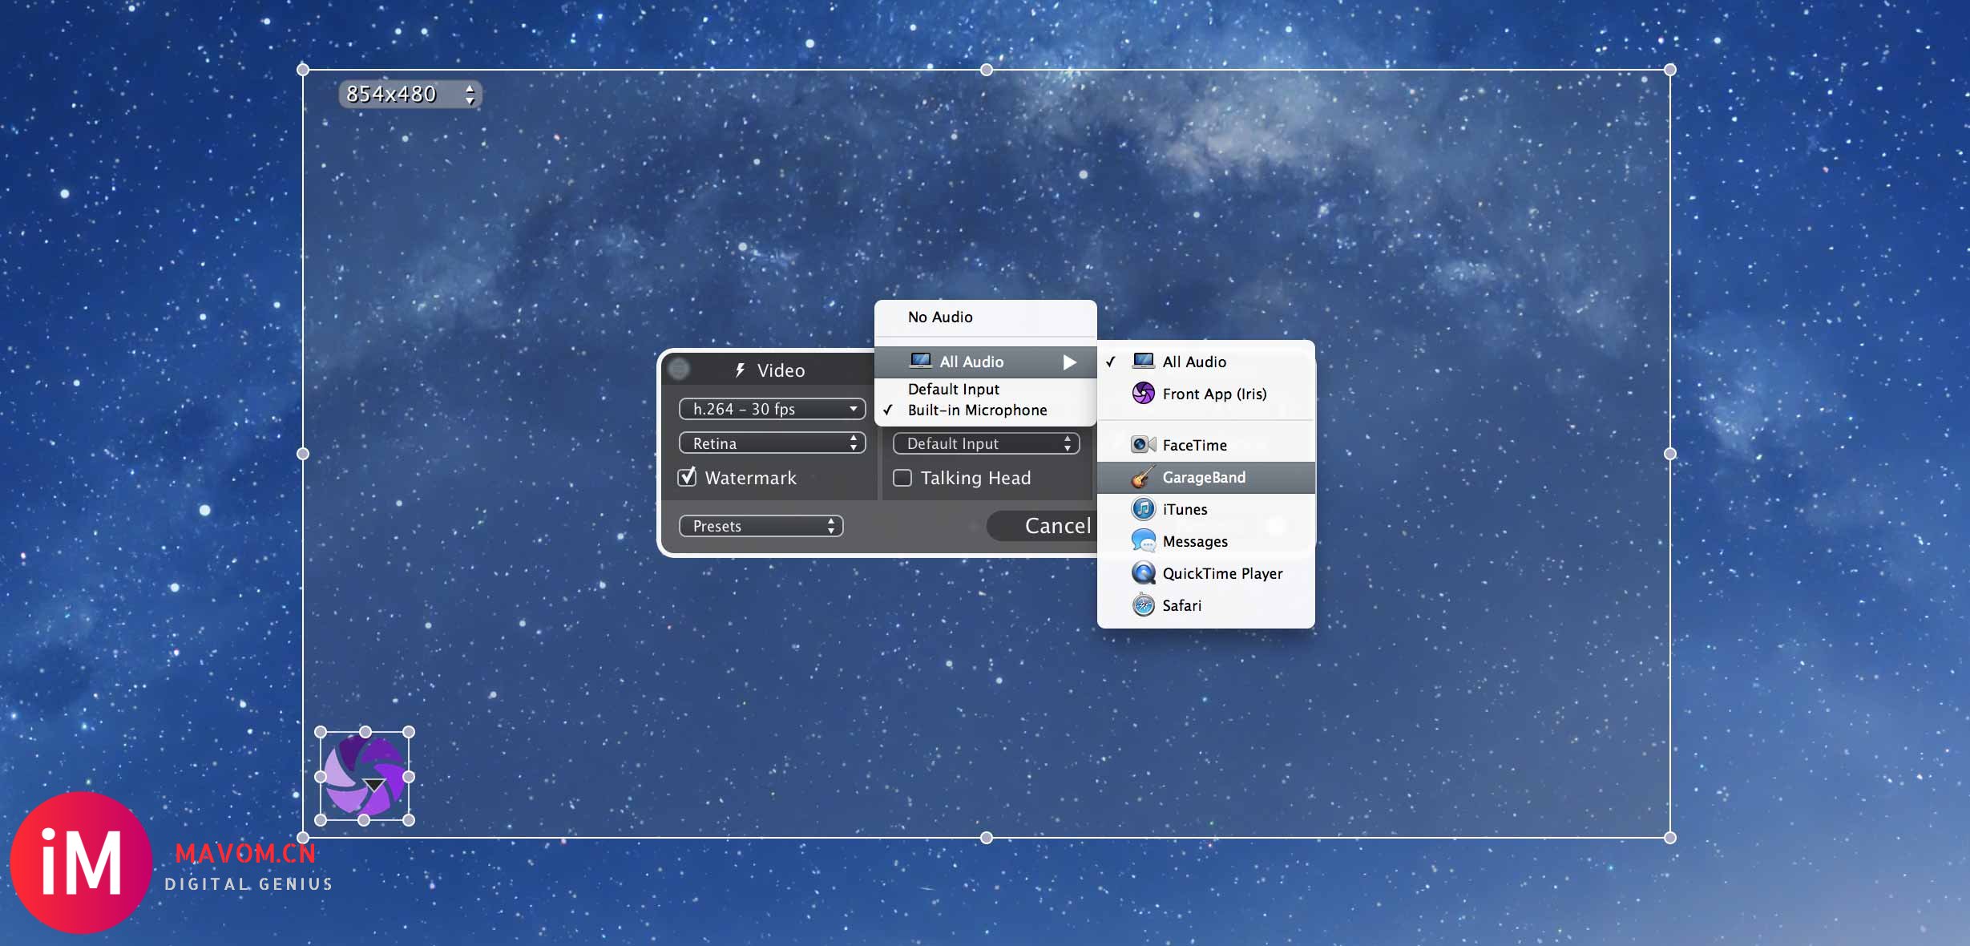Pick the QuickTime Player audio source
The image size is (1970, 946).
tap(1221, 573)
